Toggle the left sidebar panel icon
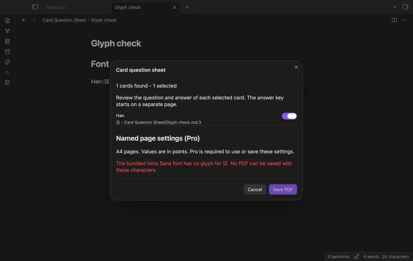 point(35,7)
